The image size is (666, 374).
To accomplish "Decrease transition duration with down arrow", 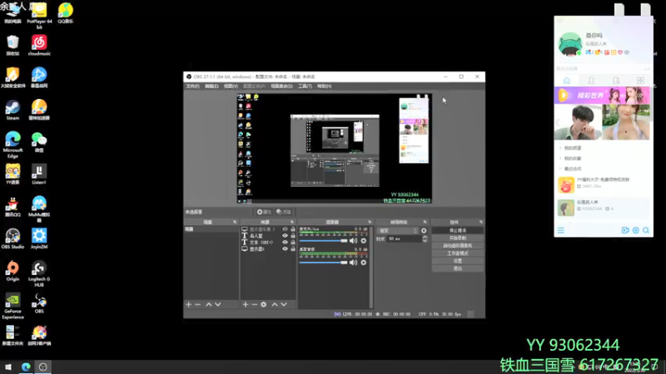I will tap(425, 241).
